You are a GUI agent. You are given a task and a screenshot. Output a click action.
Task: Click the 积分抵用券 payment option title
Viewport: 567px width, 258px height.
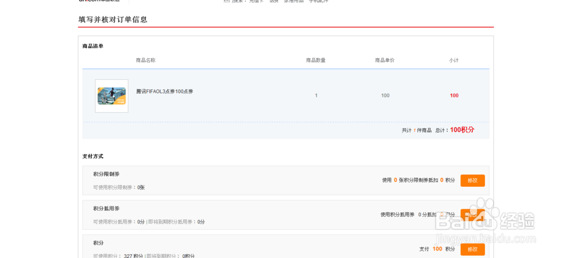[107, 208]
